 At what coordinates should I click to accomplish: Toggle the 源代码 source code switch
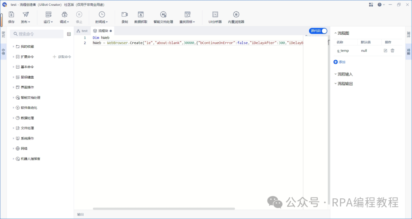[318, 31]
